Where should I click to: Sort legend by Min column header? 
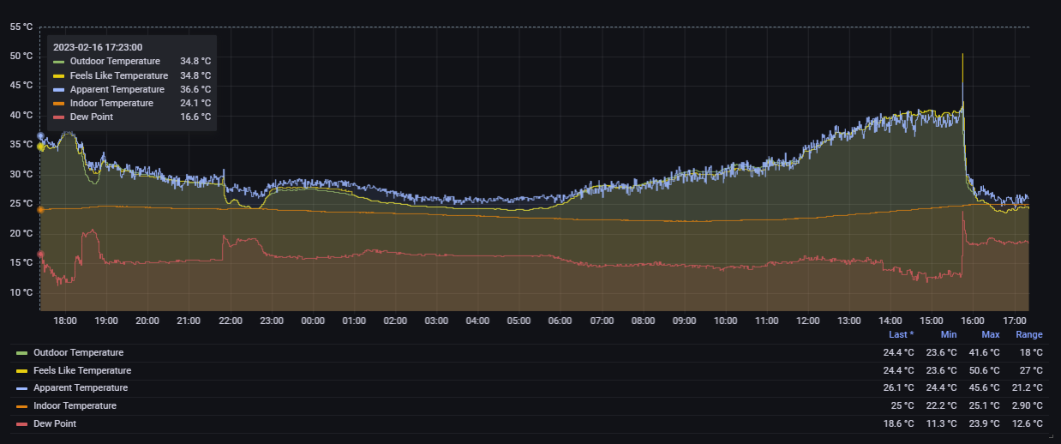[948, 334]
